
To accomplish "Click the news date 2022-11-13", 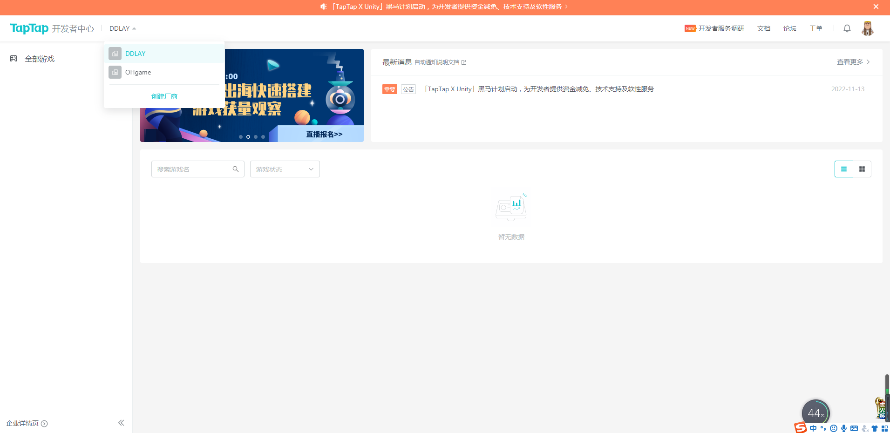I will pyautogui.click(x=848, y=89).
